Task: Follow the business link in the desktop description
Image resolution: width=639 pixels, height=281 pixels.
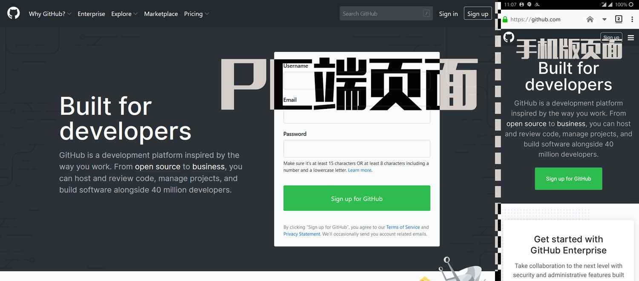Action: pyautogui.click(x=208, y=167)
